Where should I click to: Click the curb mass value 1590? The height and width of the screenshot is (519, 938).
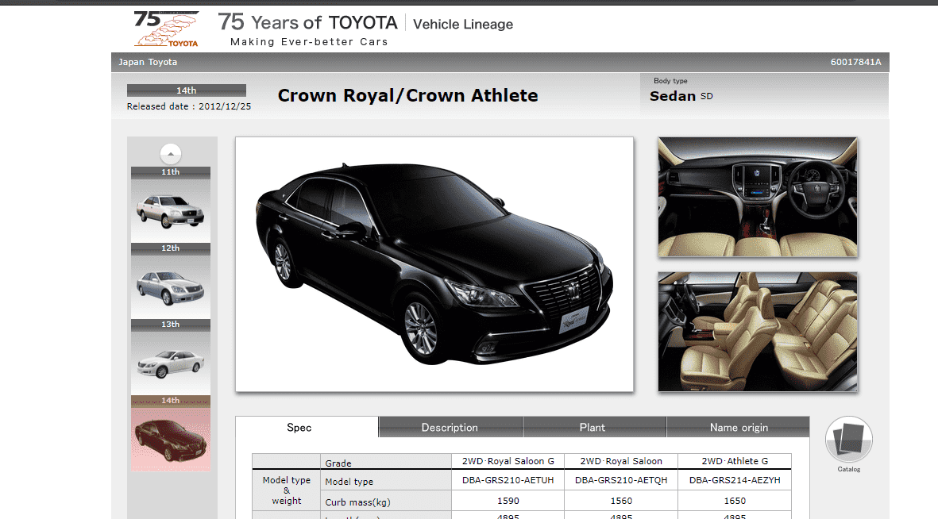tap(508, 501)
